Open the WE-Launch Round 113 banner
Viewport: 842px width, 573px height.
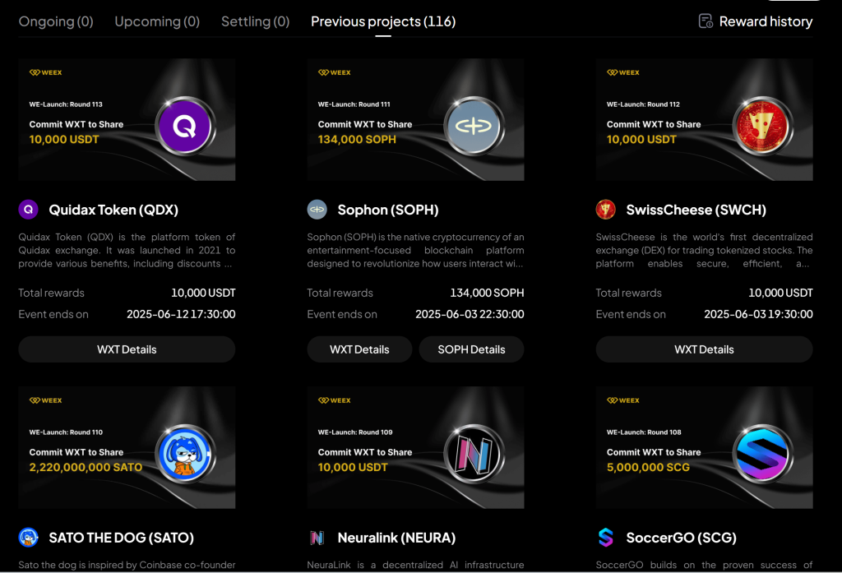coord(127,119)
